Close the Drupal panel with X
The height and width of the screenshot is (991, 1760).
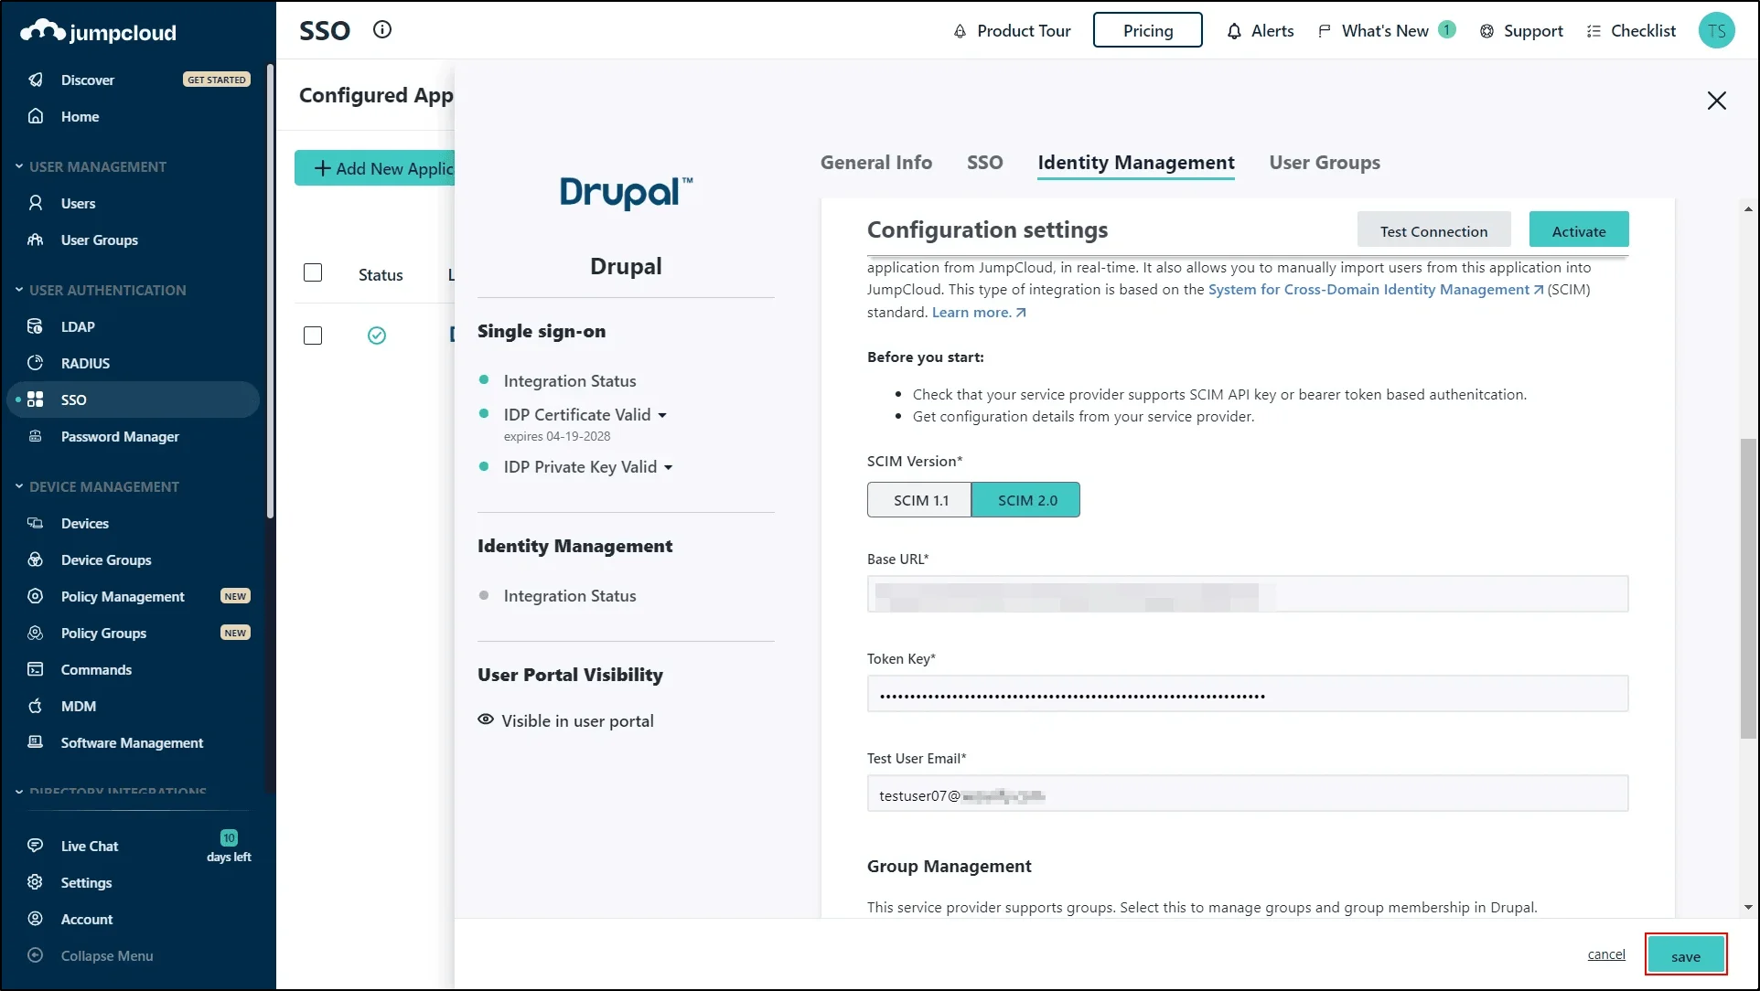1717,101
